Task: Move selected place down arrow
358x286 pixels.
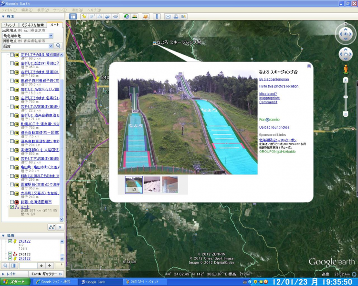Action: coord(50,266)
